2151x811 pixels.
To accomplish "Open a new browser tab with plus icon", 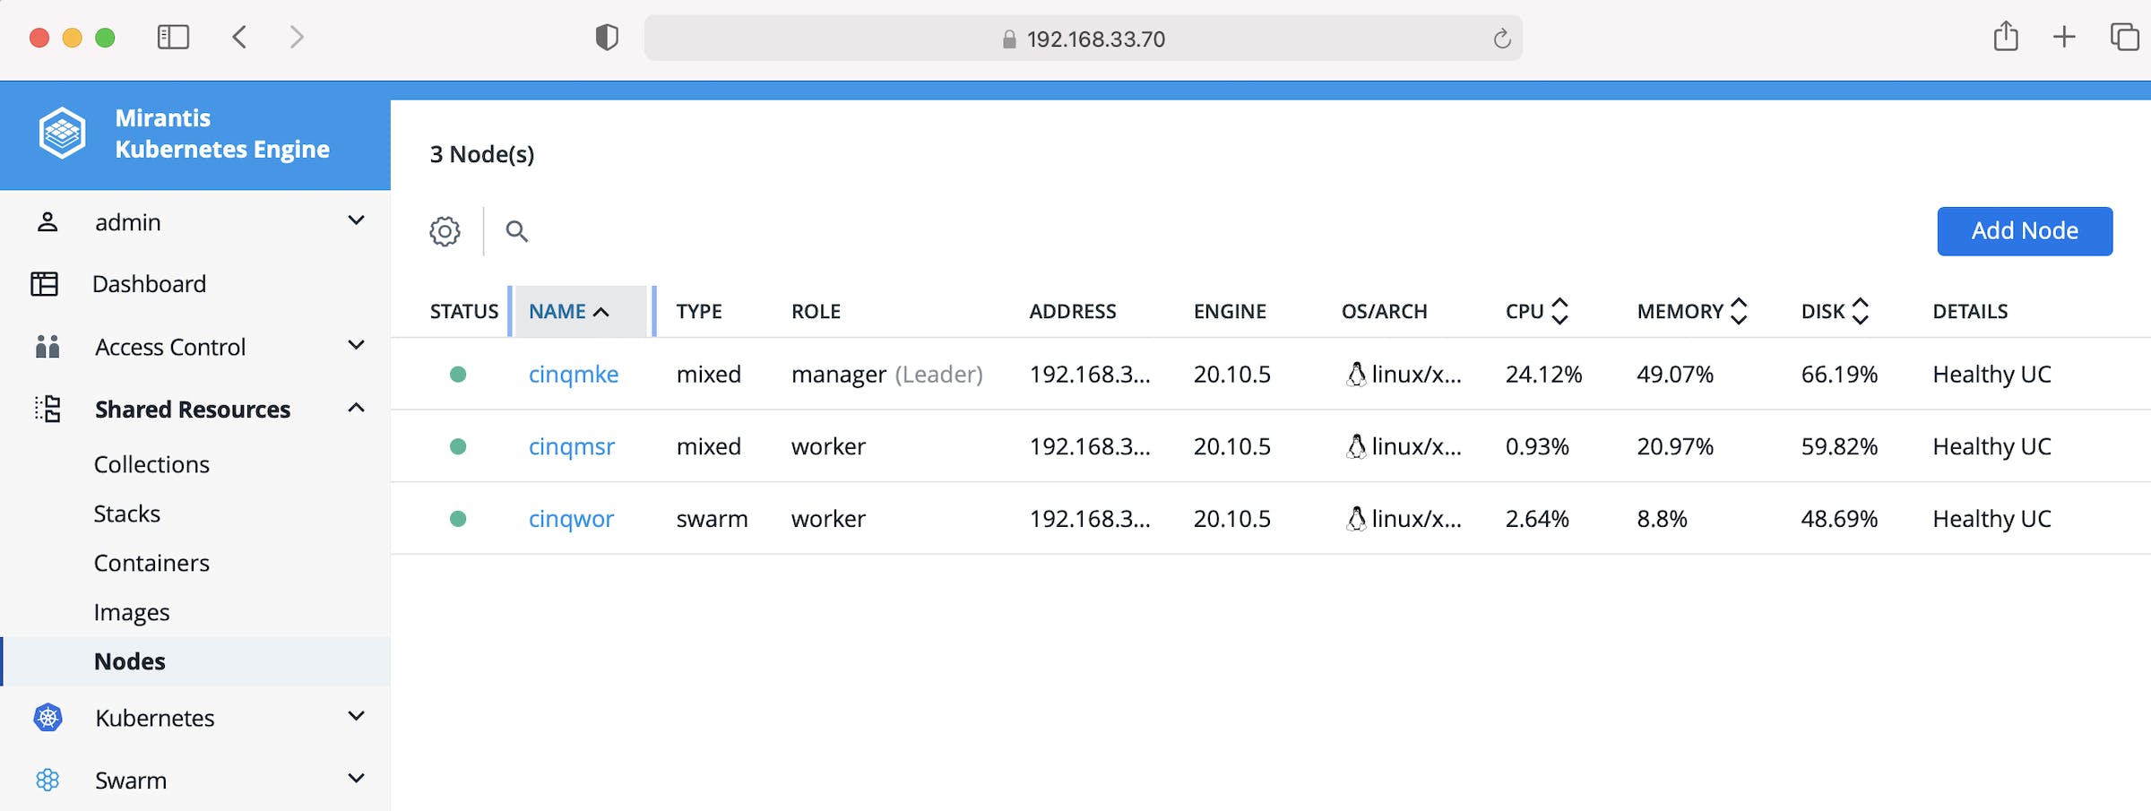I will tap(2064, 38).
